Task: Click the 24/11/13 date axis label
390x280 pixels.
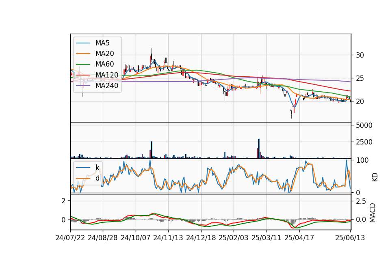Action: pyautogui.click(x=168, y=238)
